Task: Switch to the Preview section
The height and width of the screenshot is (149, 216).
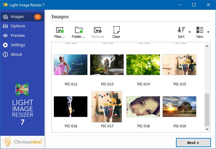Action: (18, 36)
